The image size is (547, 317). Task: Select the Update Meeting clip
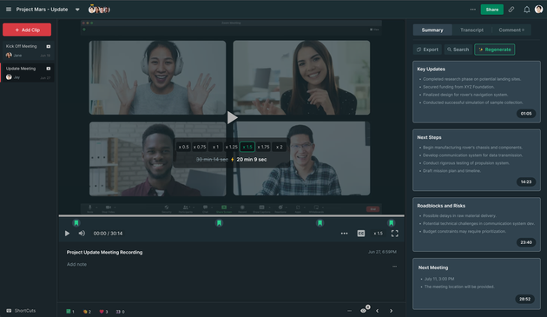coord(28,73)
